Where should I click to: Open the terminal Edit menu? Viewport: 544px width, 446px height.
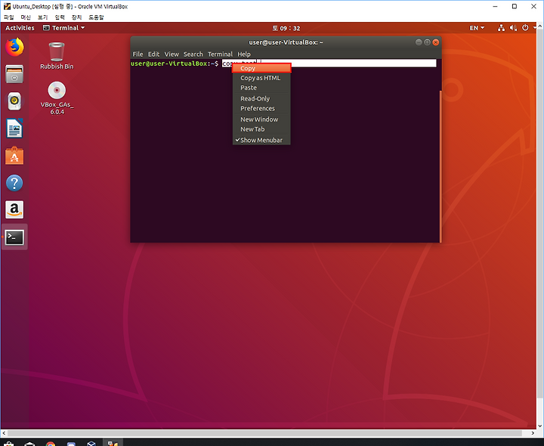pos(153,54)
